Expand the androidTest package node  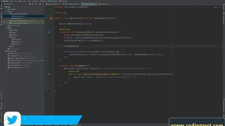coord(8,21)
